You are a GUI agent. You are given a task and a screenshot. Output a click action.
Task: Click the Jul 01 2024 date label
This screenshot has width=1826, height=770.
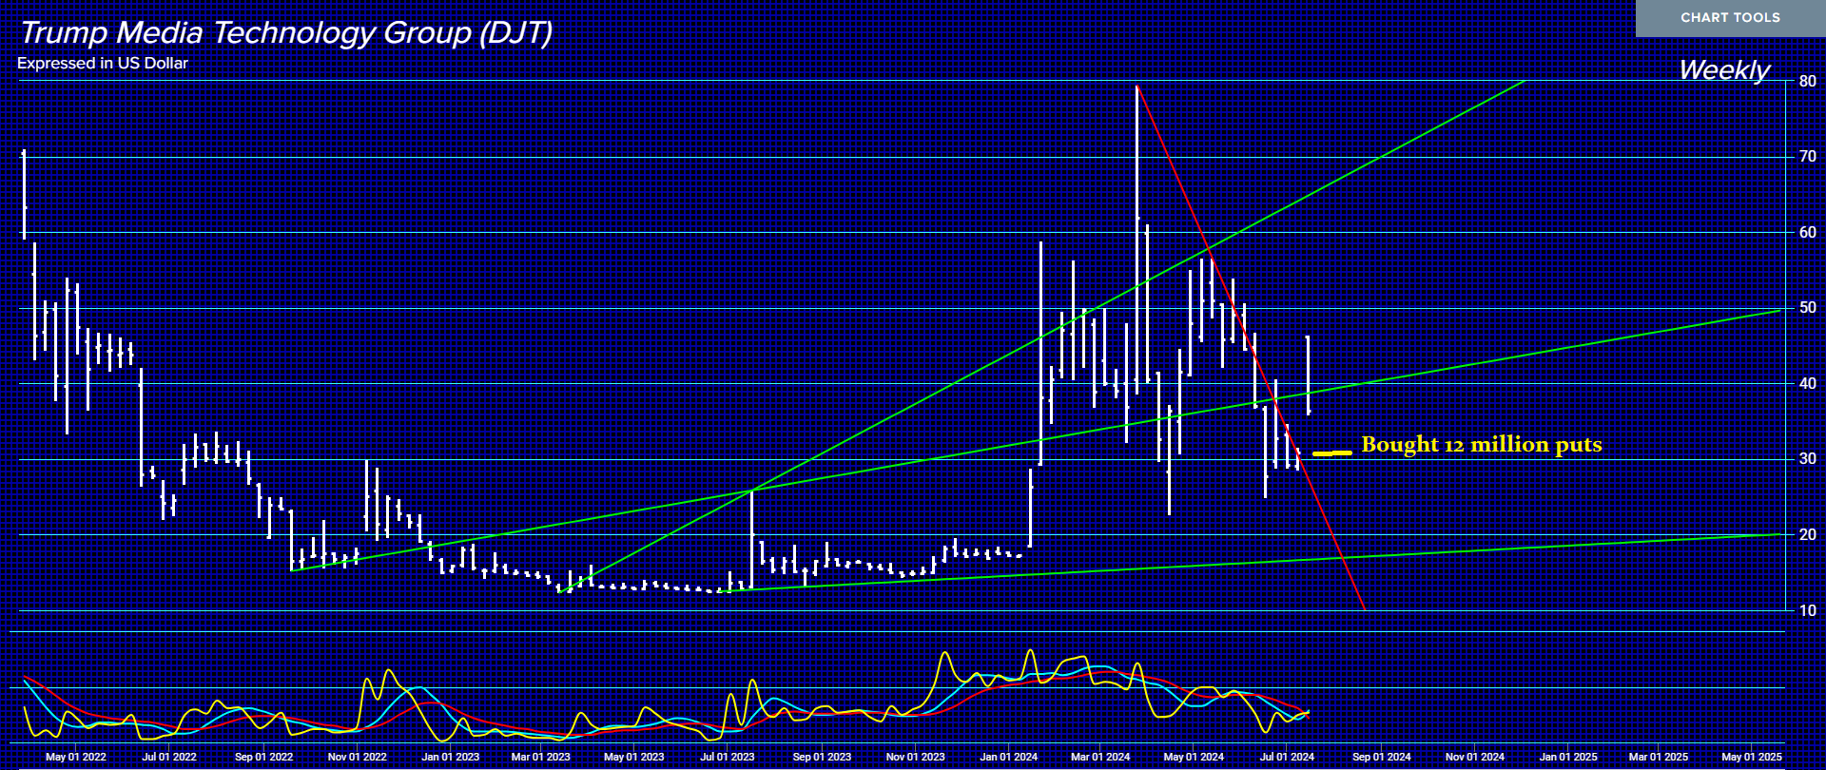point(1287,758)
